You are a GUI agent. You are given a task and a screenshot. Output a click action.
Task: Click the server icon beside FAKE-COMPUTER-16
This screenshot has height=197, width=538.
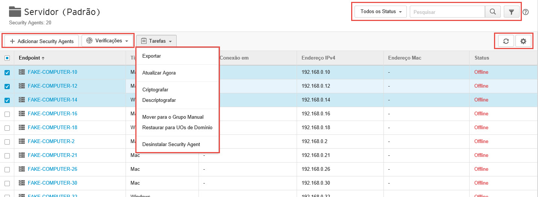pyautogui.click(x=22, y=113)
